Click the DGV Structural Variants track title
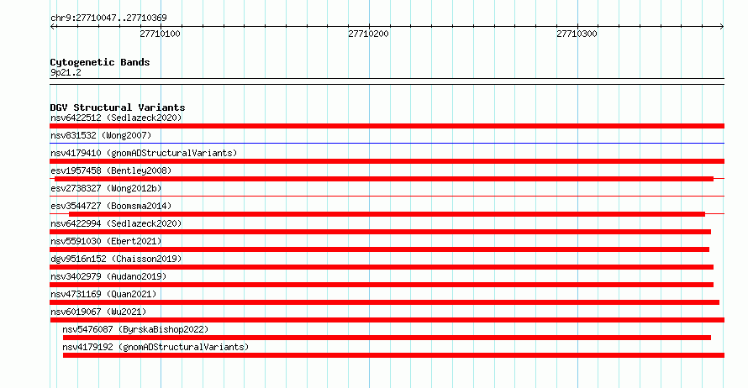 pos(118,107)
